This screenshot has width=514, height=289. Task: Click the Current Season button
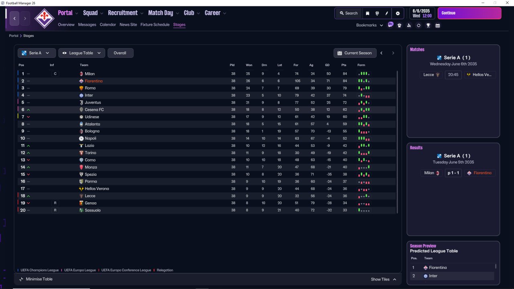point(355,53)
